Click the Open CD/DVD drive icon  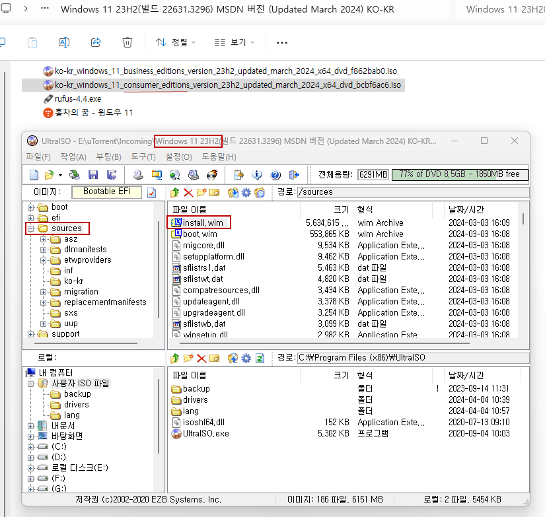[75, 175]
